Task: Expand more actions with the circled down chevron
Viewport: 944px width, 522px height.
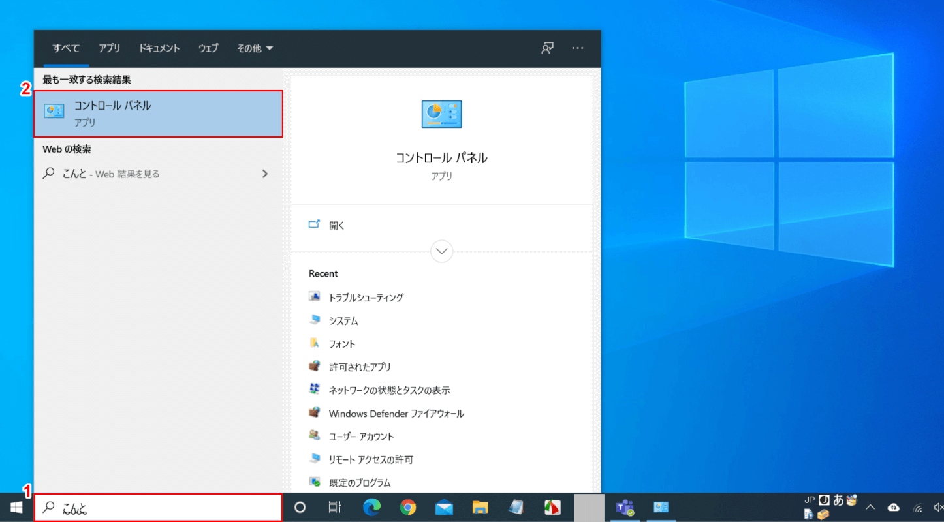Action: pos(442,251)
